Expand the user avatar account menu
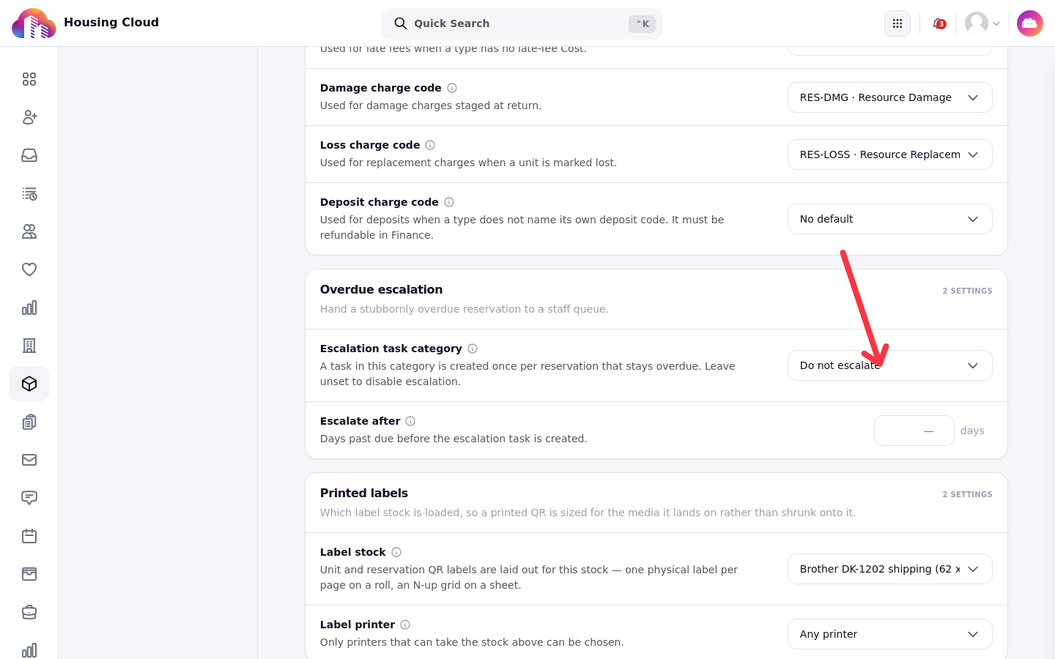Image resolution: width=1055 pixels, height=659 pixels. click(982, 23)
